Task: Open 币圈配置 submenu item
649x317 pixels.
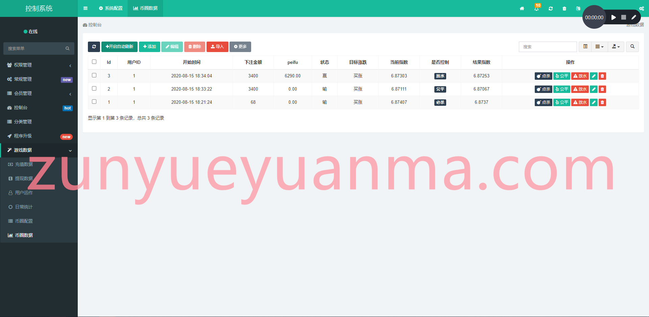Action: [39, 221]
